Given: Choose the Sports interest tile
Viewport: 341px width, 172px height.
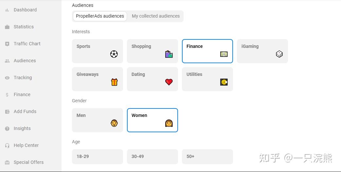Looking at the screenshot, I should click(97, 51).
